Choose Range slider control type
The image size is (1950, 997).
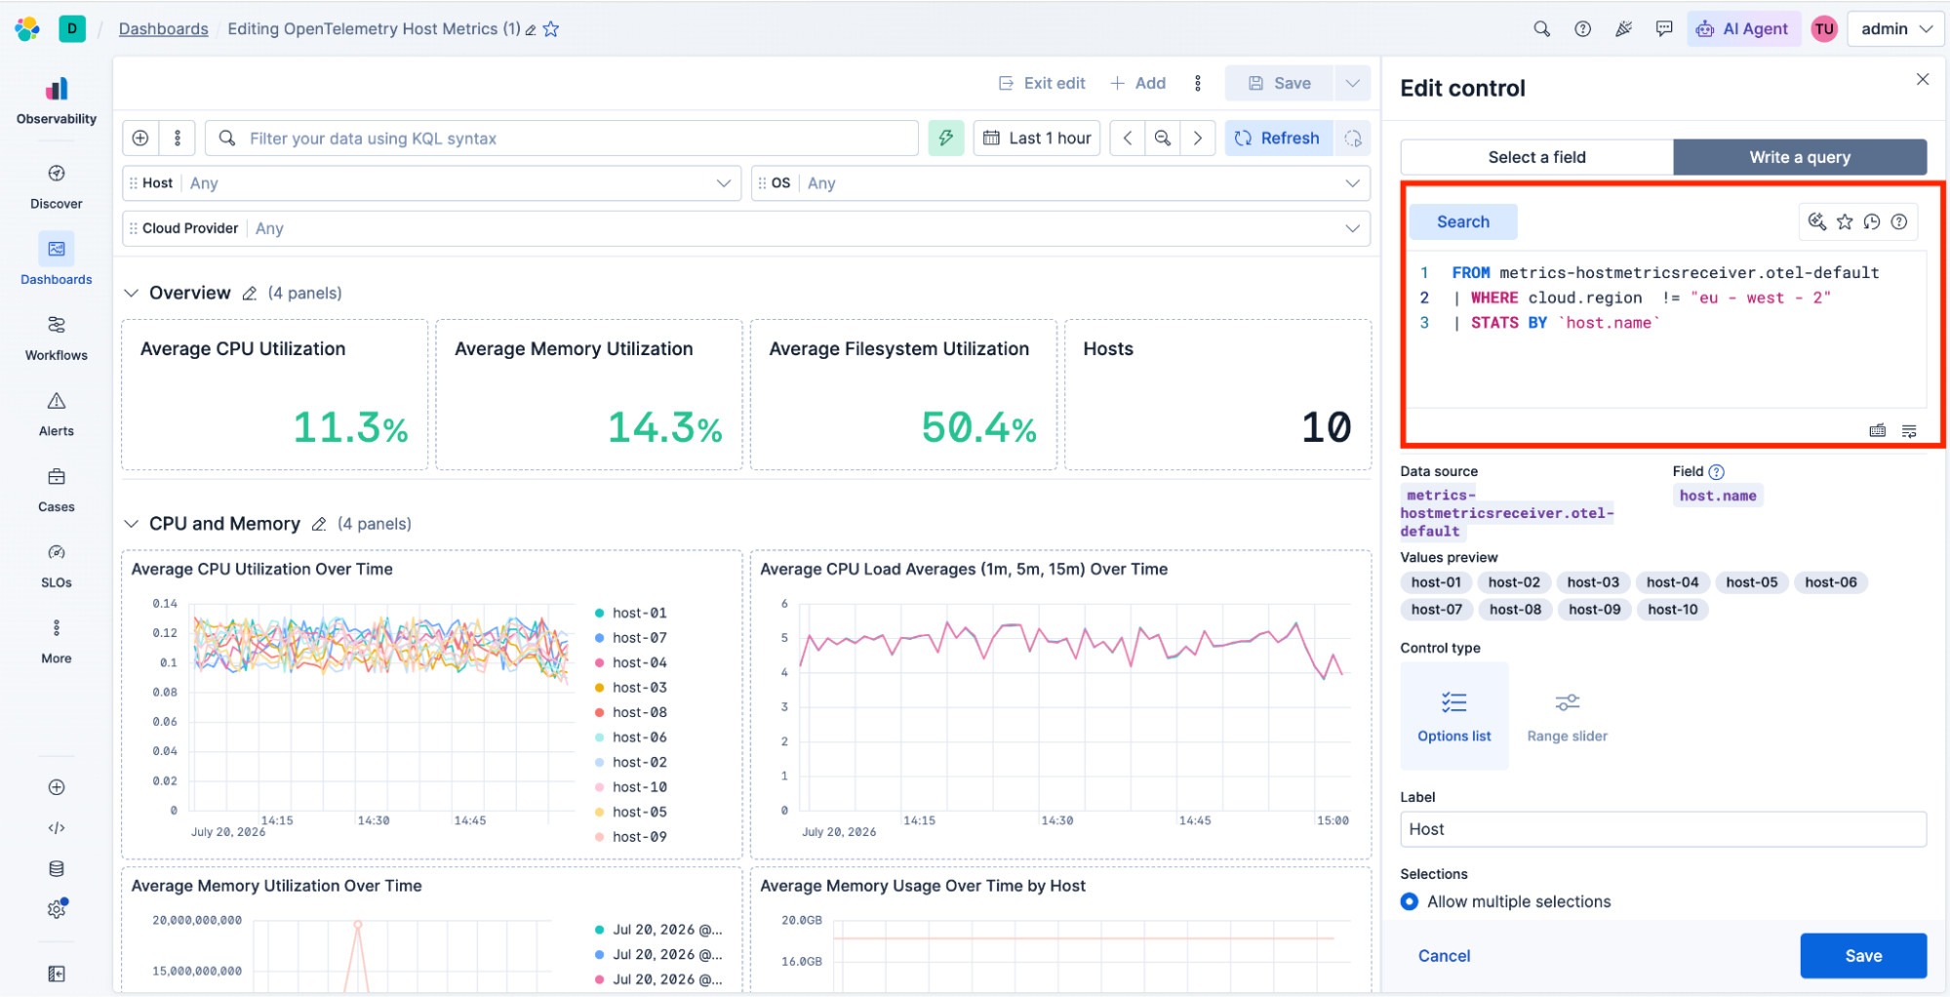(1568, 716)
